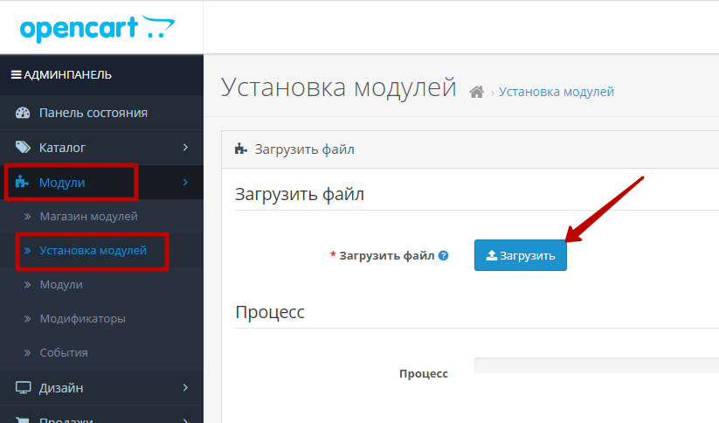Click the Загрузить файл panel header title
This screenshot has height=423, width=719.
click(305, 149)
